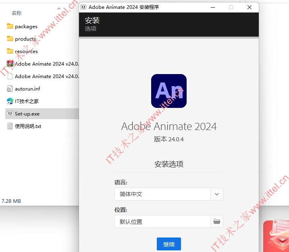
Task: Click the 安装选项 heading
Action: pos(168,164)
